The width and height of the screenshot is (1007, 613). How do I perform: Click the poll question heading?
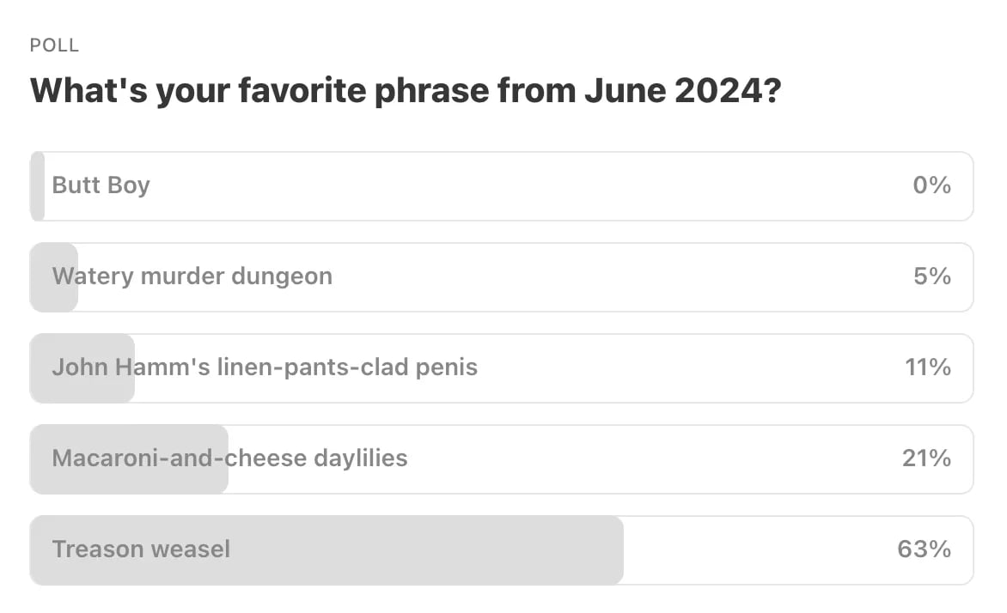pos(406,90)
